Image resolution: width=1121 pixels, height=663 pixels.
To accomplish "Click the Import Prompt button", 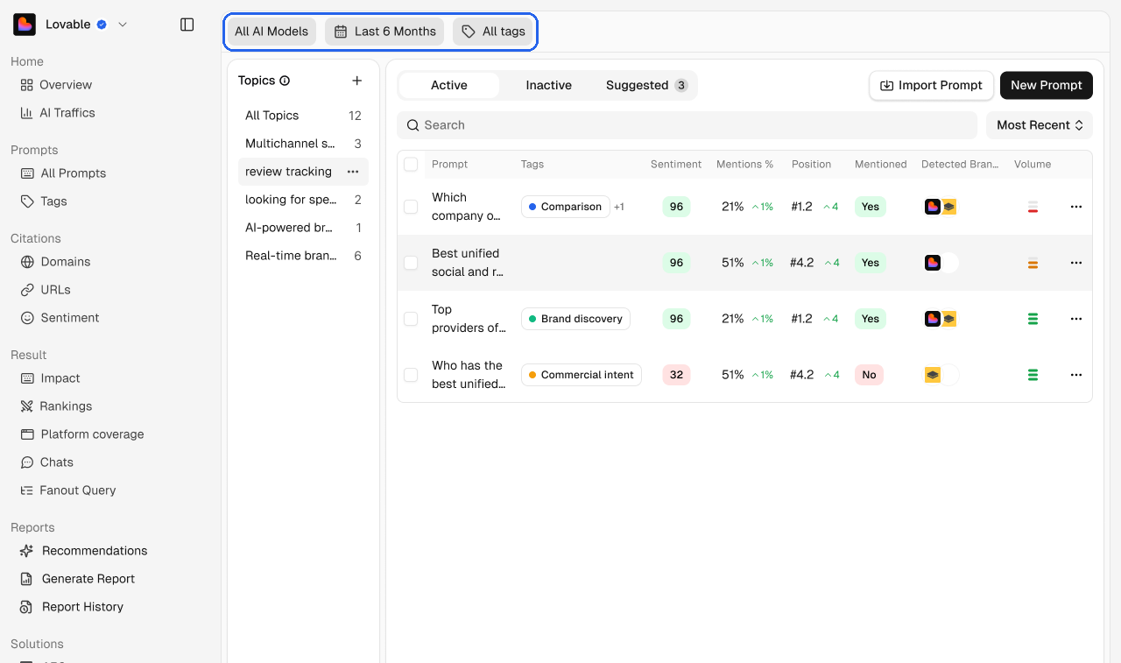I will click(932, 85).
